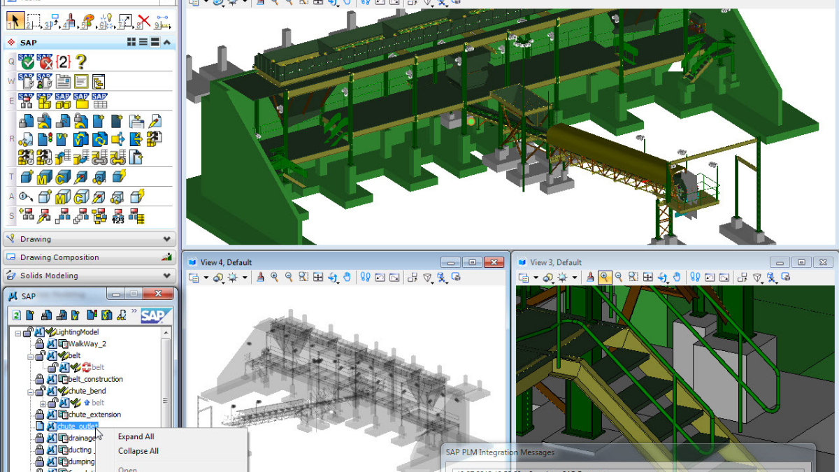Choose Expand All from context menu
The height and width of the screenshot is (472, 839).
point(136,437)
